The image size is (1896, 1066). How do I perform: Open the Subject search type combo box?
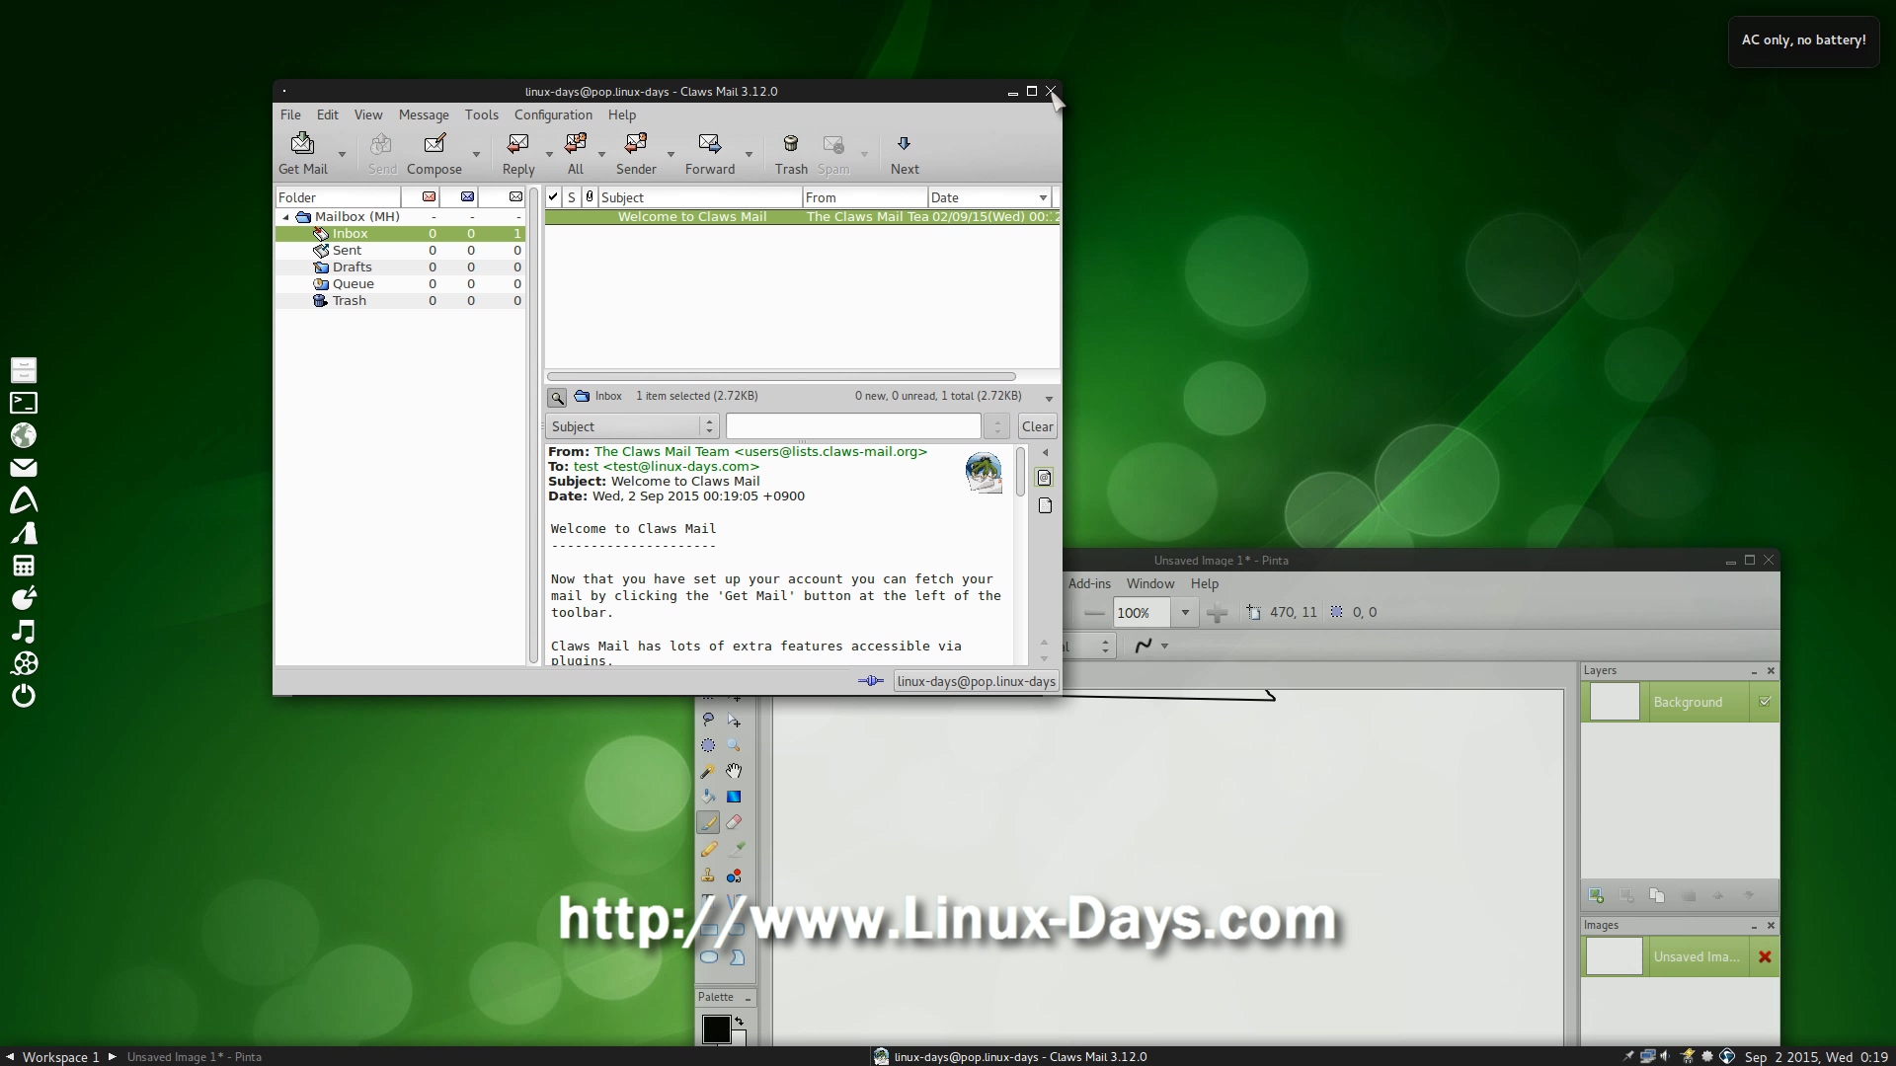click(632, 426)
